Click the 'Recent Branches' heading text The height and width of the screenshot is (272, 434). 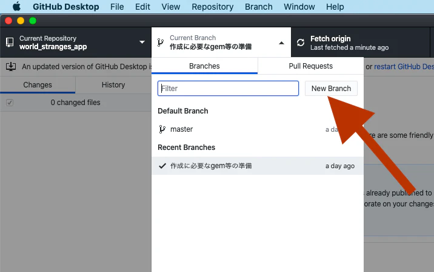tap(186, 147)
